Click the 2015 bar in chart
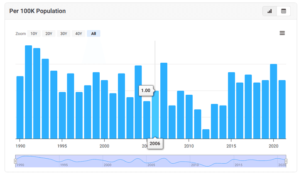The image size is (299, 177). point(231,105)
